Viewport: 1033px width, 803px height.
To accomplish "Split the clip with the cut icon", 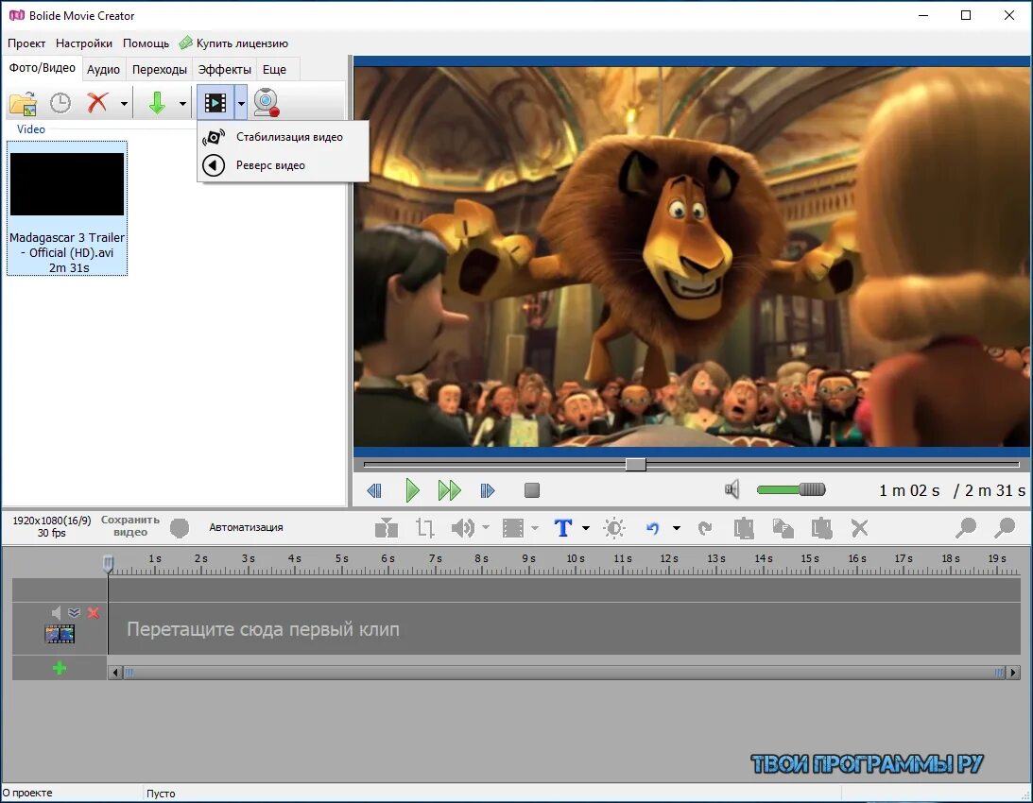I will 387,528.
